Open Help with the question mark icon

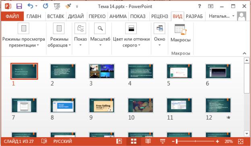tap(200, 6)
